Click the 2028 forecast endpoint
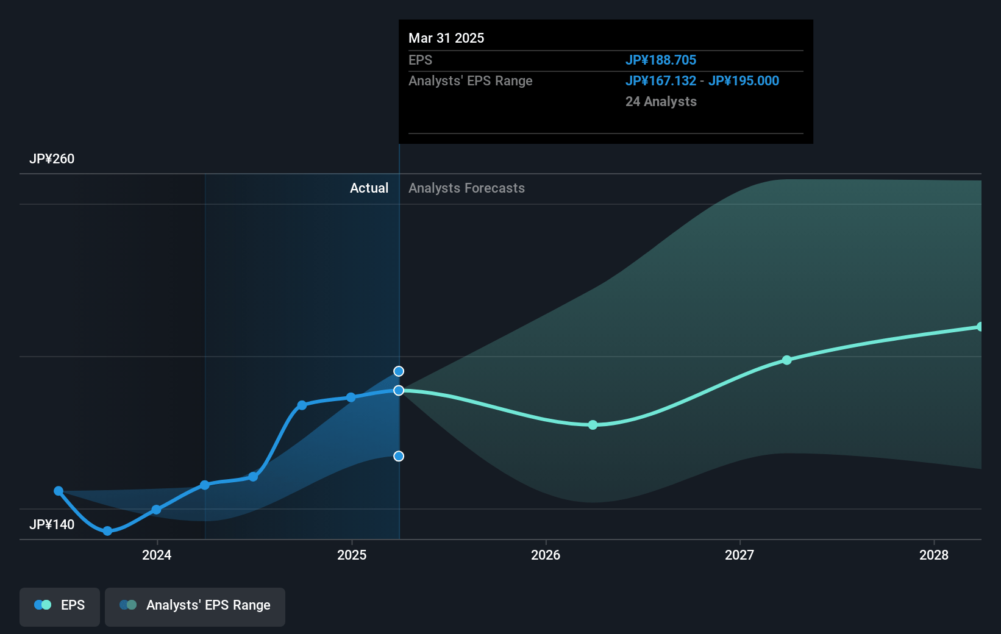The height and width of the screenshot is (634, 1001). point(980,327)
